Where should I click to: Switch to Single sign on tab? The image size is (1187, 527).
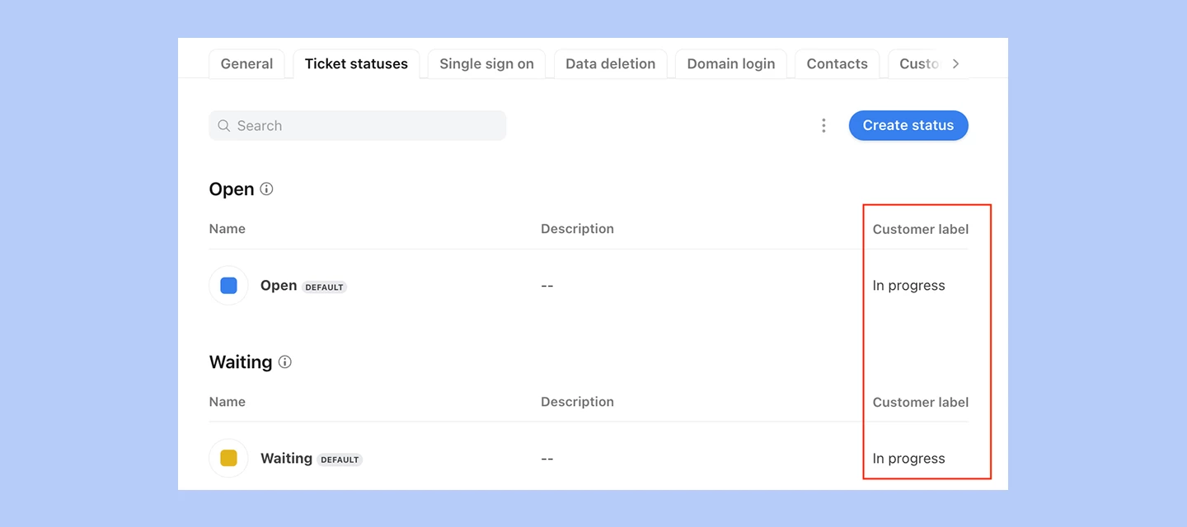(486, 64)
